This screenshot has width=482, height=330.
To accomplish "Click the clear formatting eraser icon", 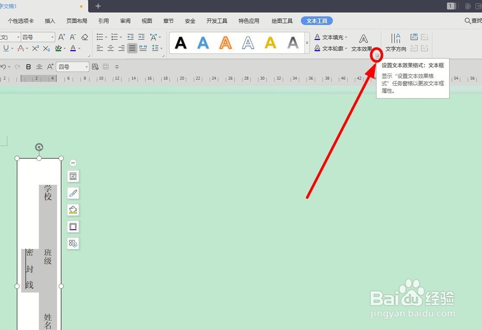I will (x=84, y=37).
